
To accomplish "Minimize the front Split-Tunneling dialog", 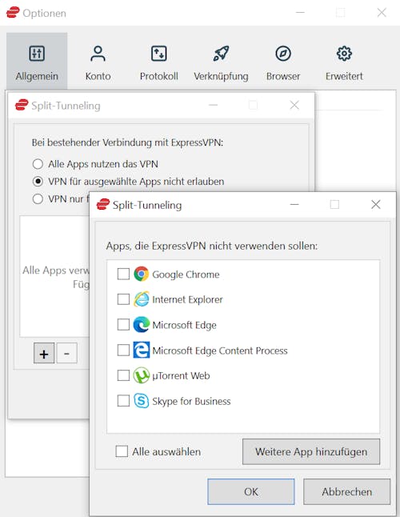I will pyautogui.click(x=294, y=204).
